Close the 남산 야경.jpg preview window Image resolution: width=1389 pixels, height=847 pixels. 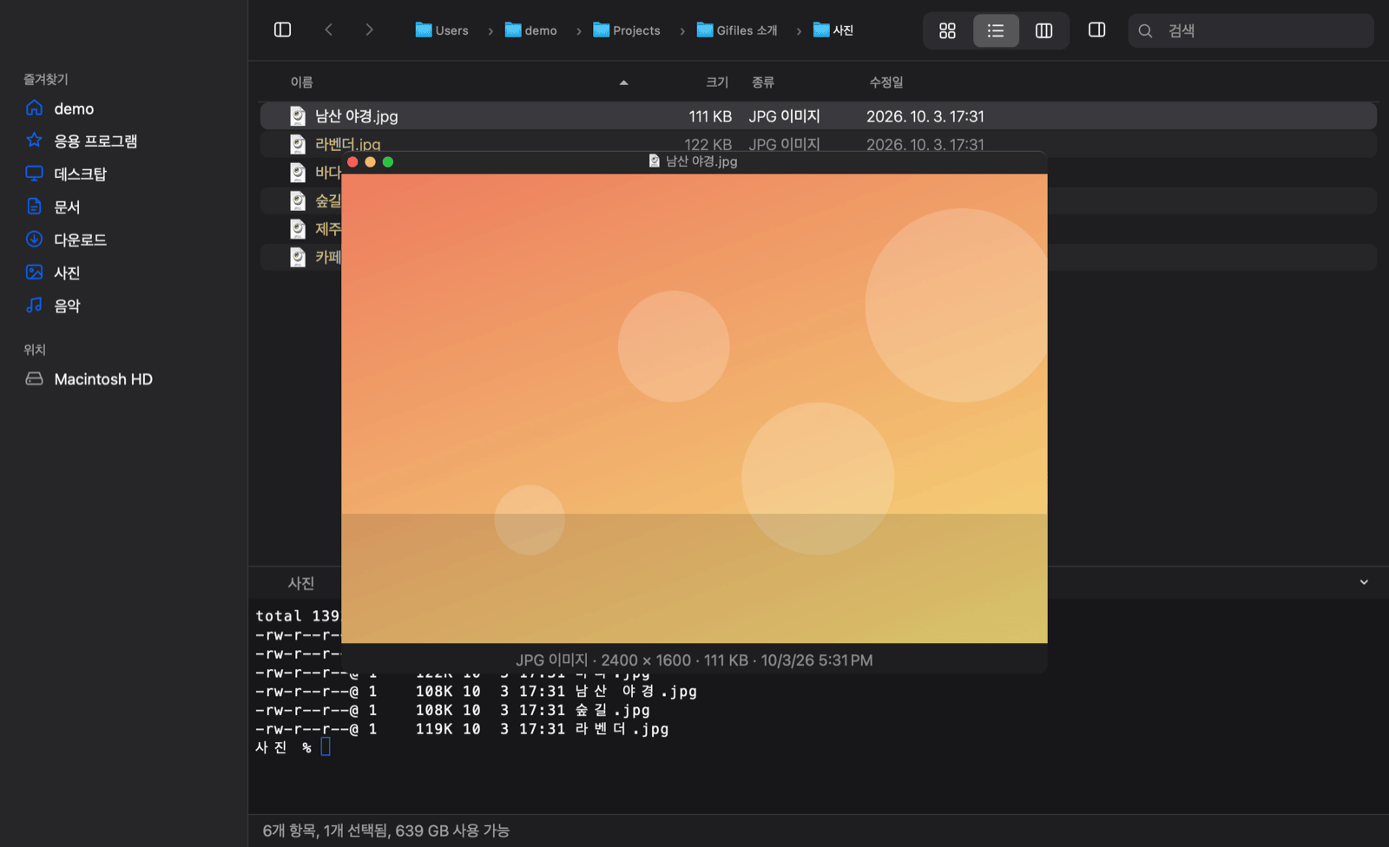pyautogui.click(x=352, y=161)
